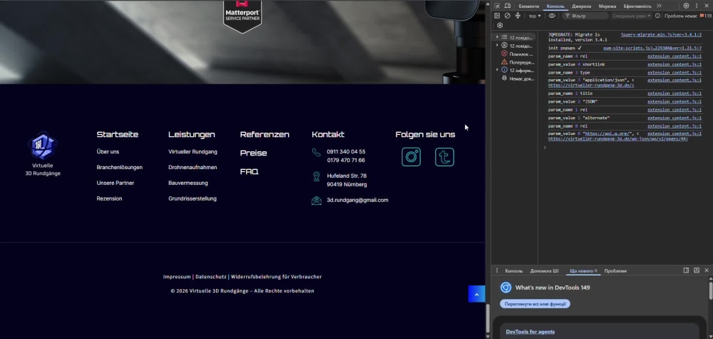
Task: Open the top JavaScript context dropdown
Action: pos(535,16)
